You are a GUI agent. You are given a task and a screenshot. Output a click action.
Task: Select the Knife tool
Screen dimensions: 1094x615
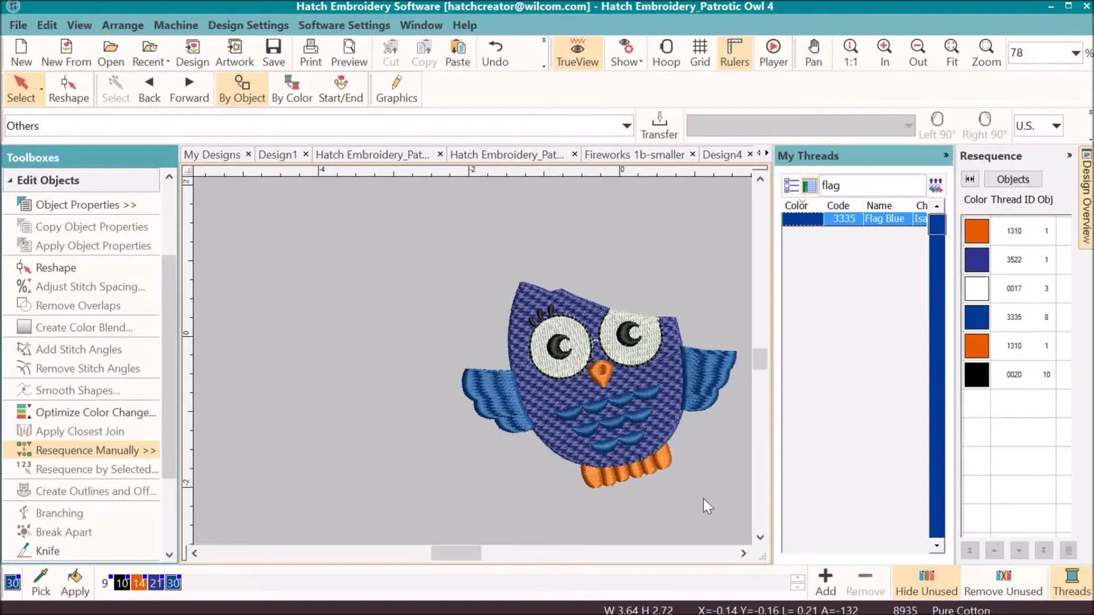[x=47, y=550]
